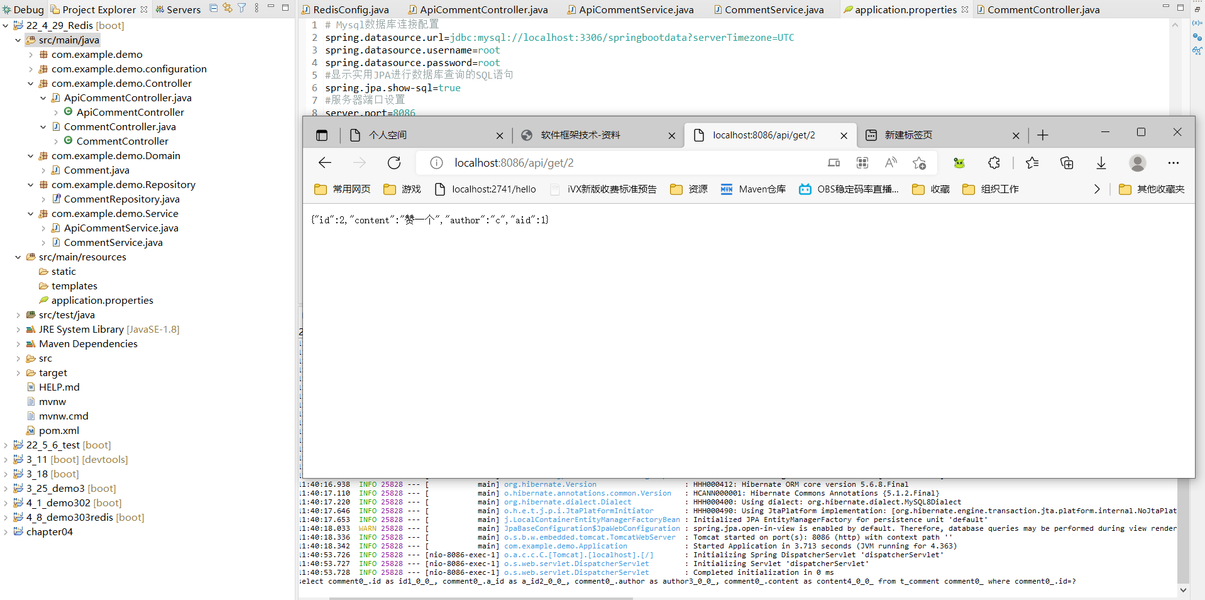1205x600 pixels.
Task: Open the Collections icon in browser toolbar
Action: pos(1067,163)
